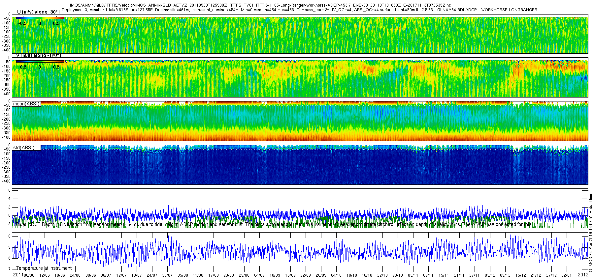Image resolution: width=594 pixels, height=280 pixels.
Task: Click the '-150' tick on std ABSI axis
Action: tap(7, 158)
